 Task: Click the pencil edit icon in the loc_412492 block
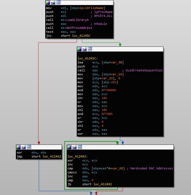(75, 147)
